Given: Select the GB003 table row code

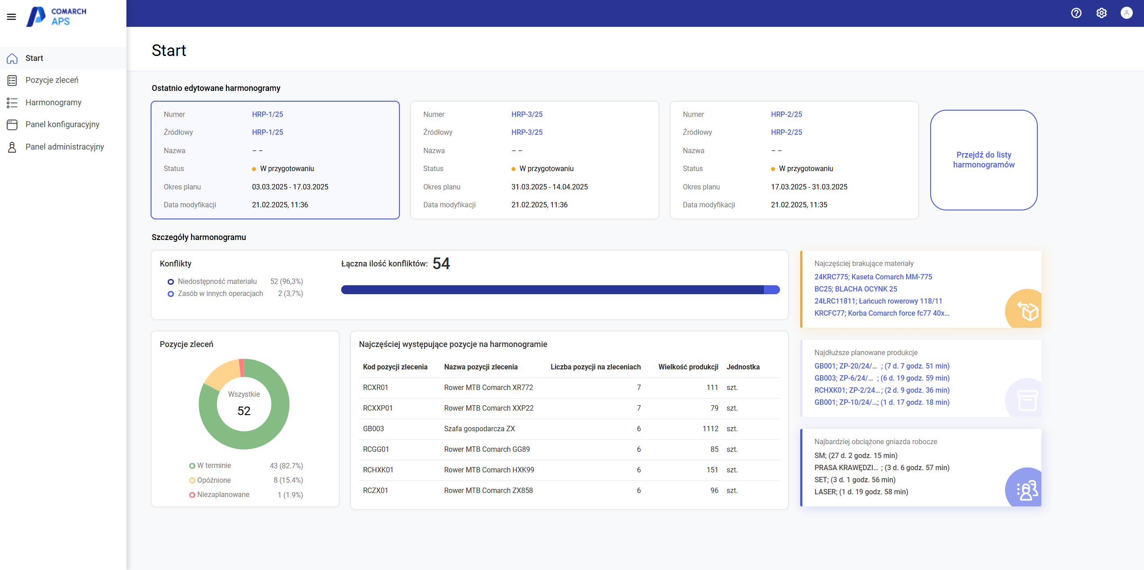Looking at the screenshot, I should pyautogui.click(x=373, y=429).
